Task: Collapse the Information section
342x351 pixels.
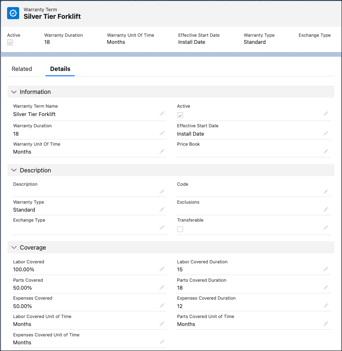Action: click(x=14, y=92)
